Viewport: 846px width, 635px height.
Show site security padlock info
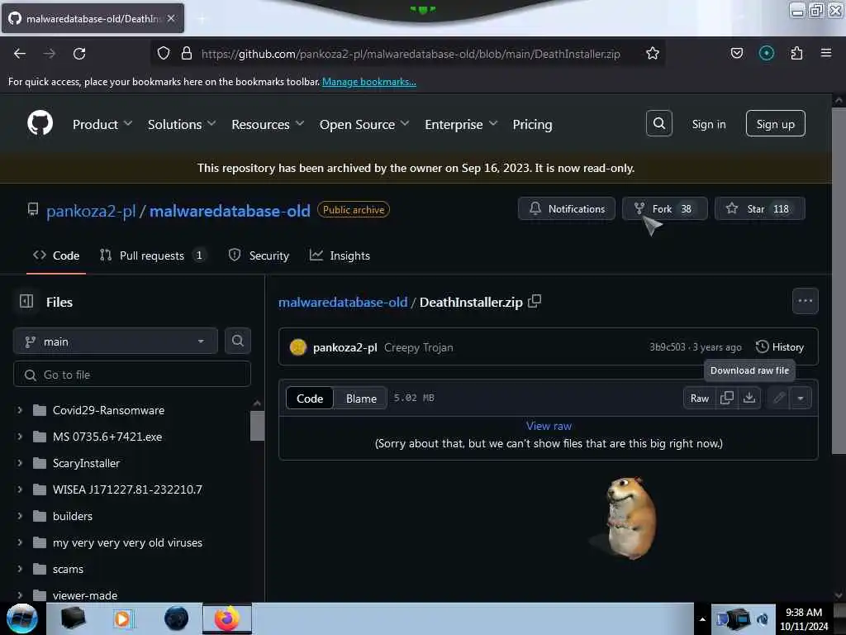pos(187,54)
